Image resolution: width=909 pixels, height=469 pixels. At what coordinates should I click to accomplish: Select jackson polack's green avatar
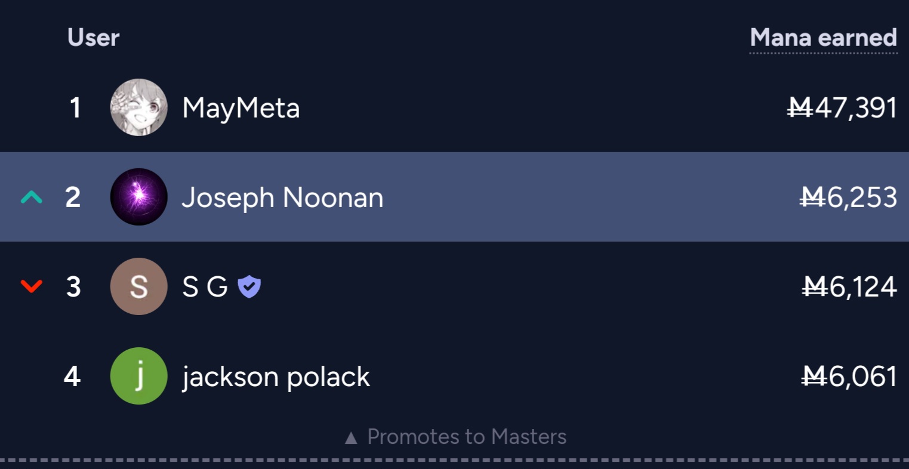[138, 376]
